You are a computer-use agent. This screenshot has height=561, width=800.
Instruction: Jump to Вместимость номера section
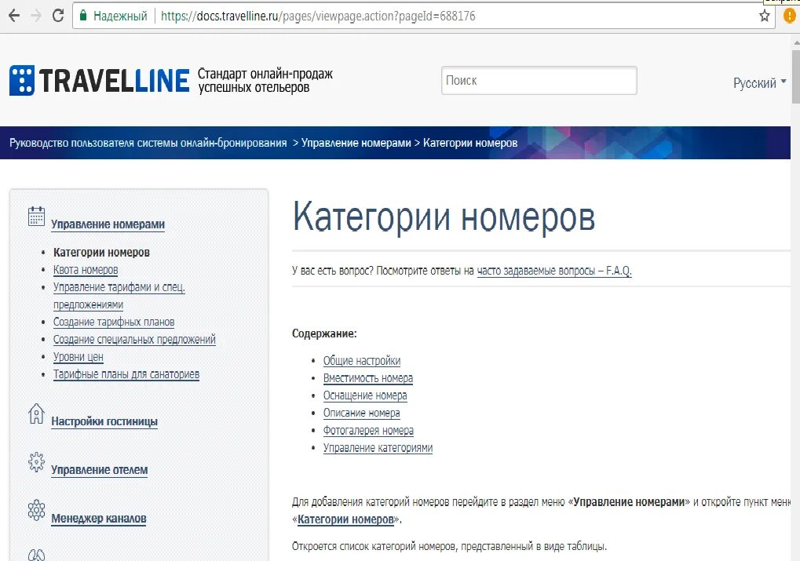368,378
